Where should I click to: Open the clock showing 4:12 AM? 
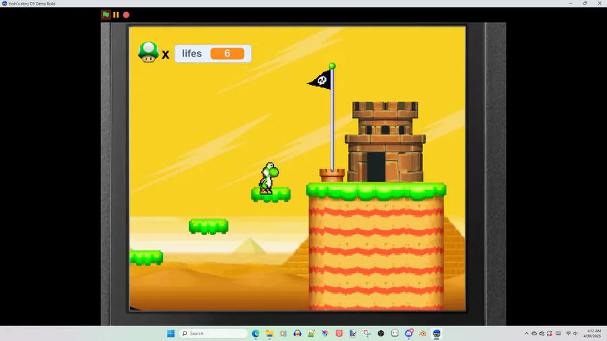pos(592,334)
